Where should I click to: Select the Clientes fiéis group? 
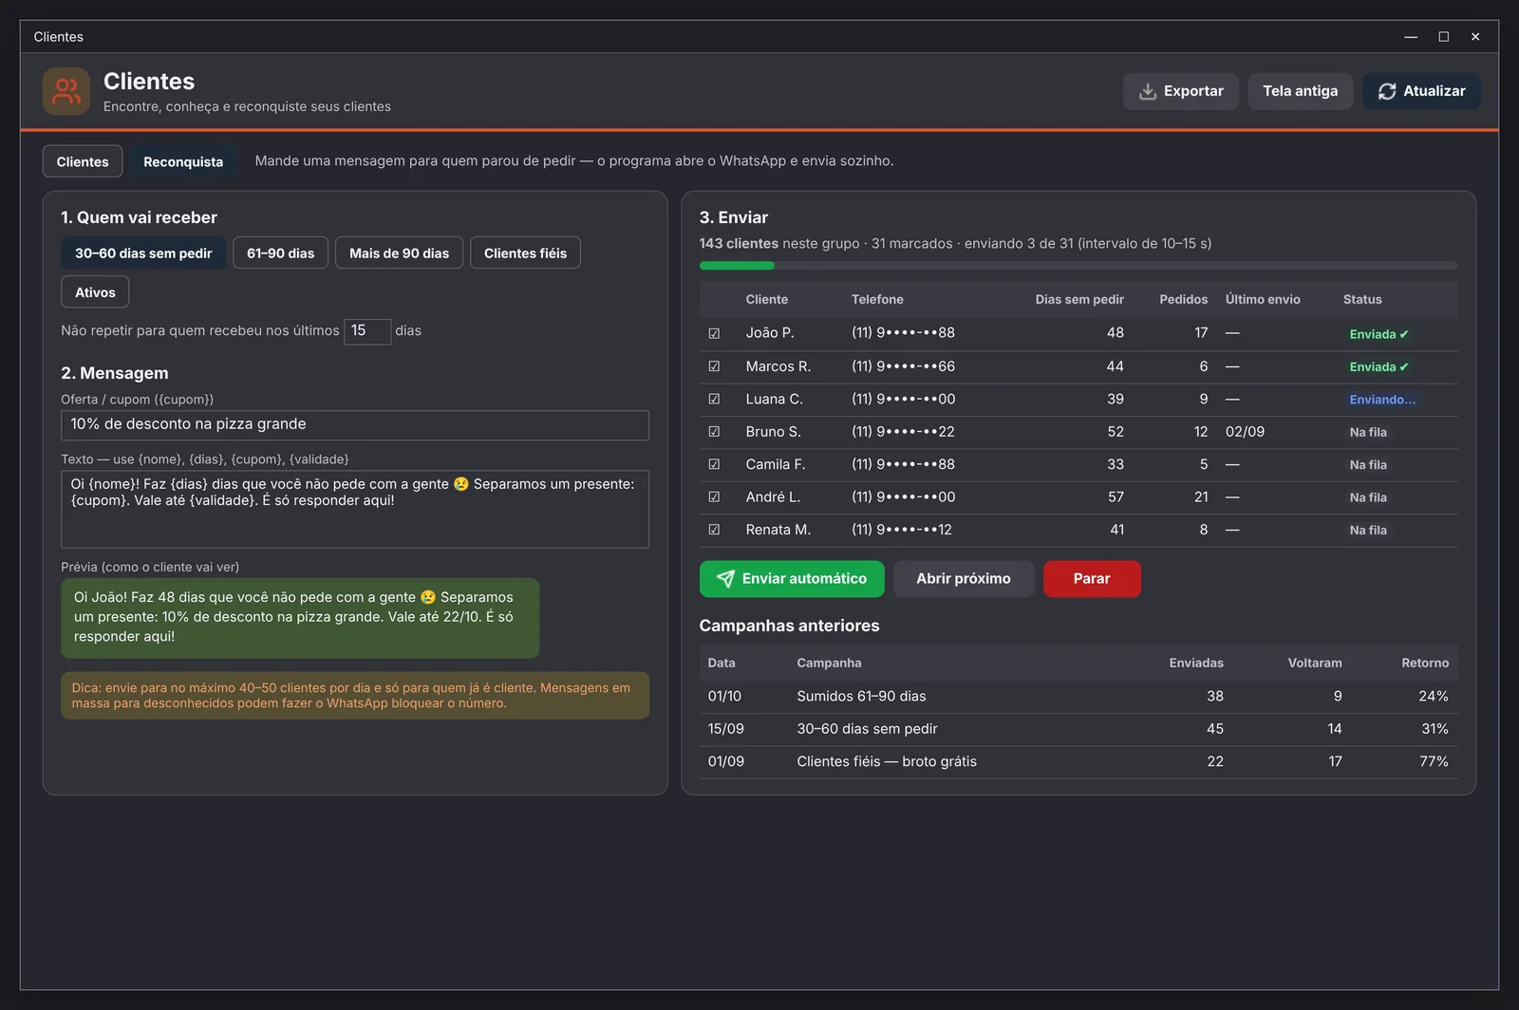(525, 253)
